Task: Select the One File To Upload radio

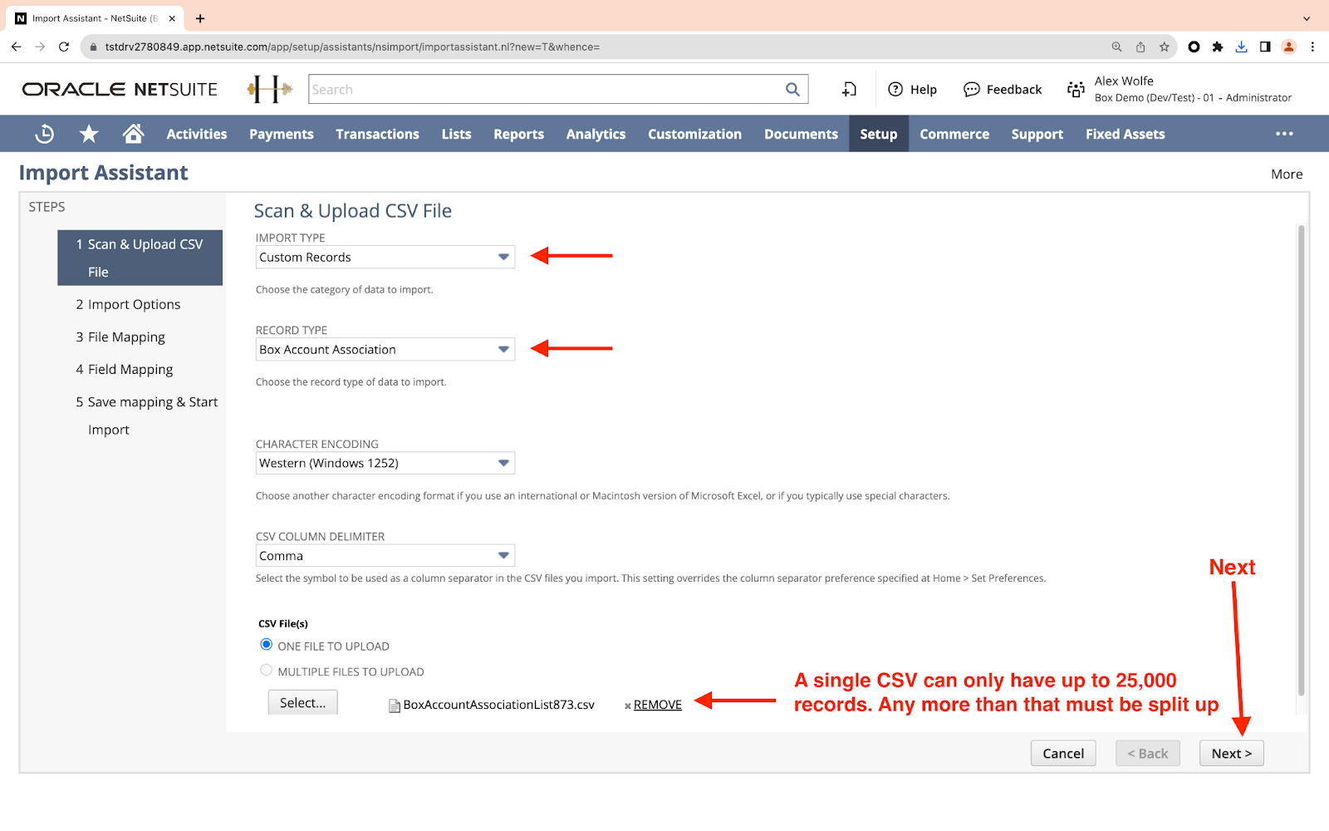Action: (x=267, y=645)
